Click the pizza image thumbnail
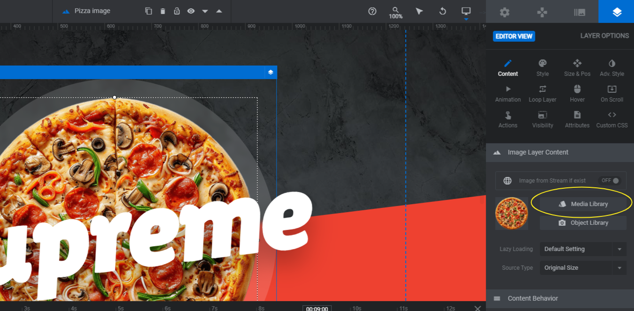634x311 pixels. (512, 213)
